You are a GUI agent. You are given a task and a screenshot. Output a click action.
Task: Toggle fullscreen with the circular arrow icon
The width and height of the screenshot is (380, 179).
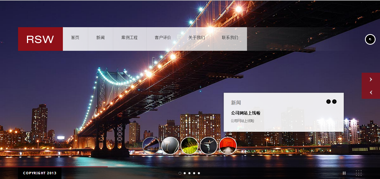click(x=370, y=39)
